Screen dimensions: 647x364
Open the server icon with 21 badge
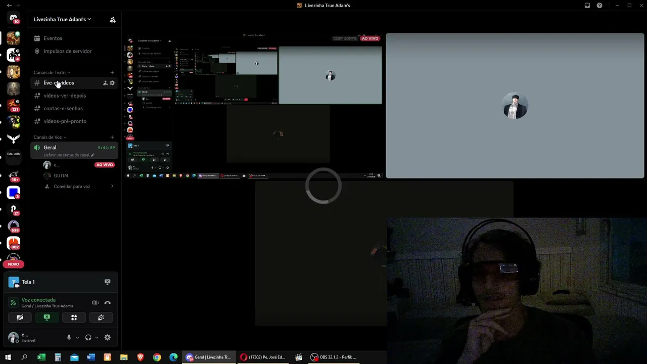point(14,209)
